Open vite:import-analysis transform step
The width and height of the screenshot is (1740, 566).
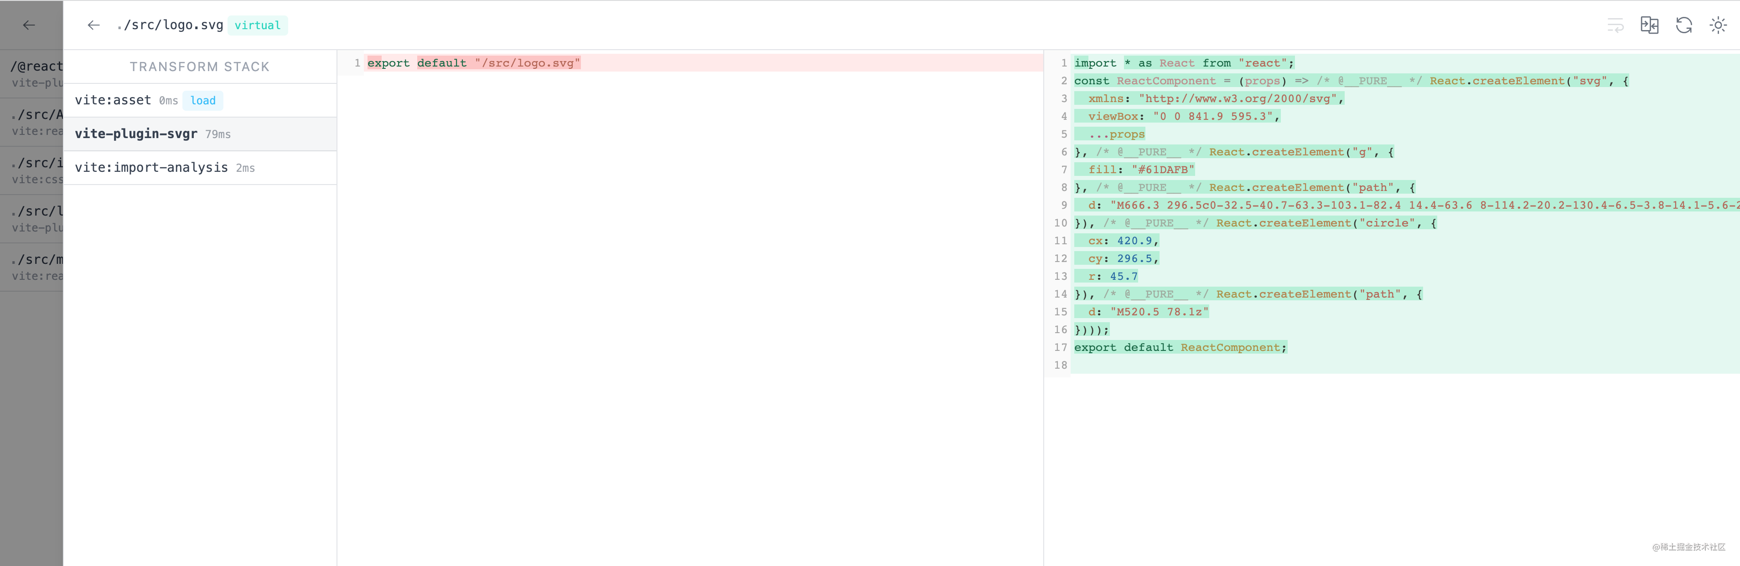click(151, 168)
